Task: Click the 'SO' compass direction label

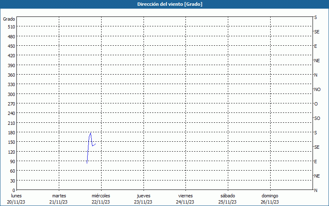Action: click(317, 118)
